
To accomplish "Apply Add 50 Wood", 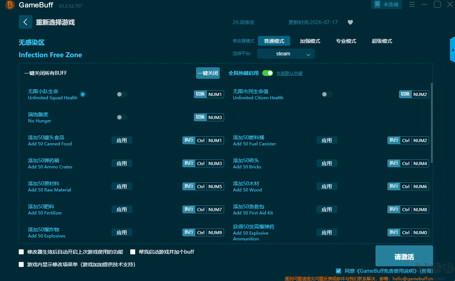I will pos(327,186).
